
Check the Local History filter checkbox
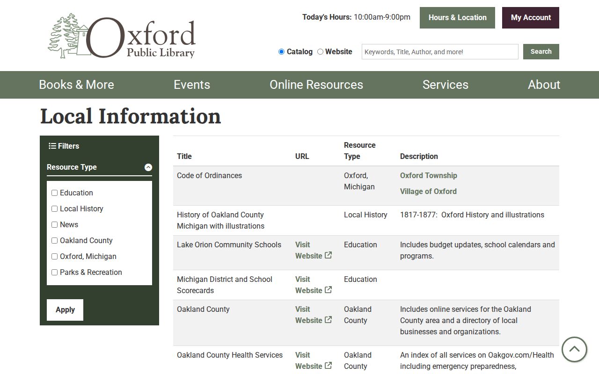click(x=54, y=209)
